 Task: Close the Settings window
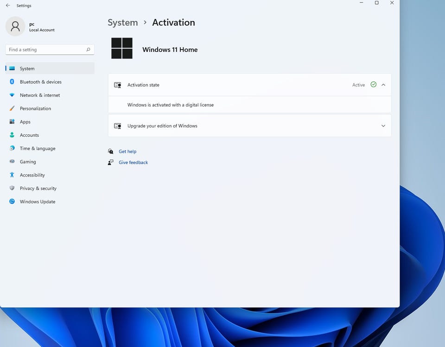392,3
